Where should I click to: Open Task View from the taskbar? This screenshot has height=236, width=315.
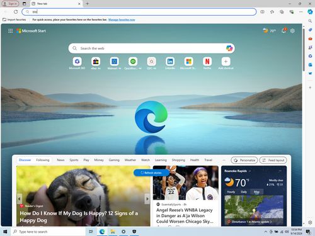[x=91, y=232]
